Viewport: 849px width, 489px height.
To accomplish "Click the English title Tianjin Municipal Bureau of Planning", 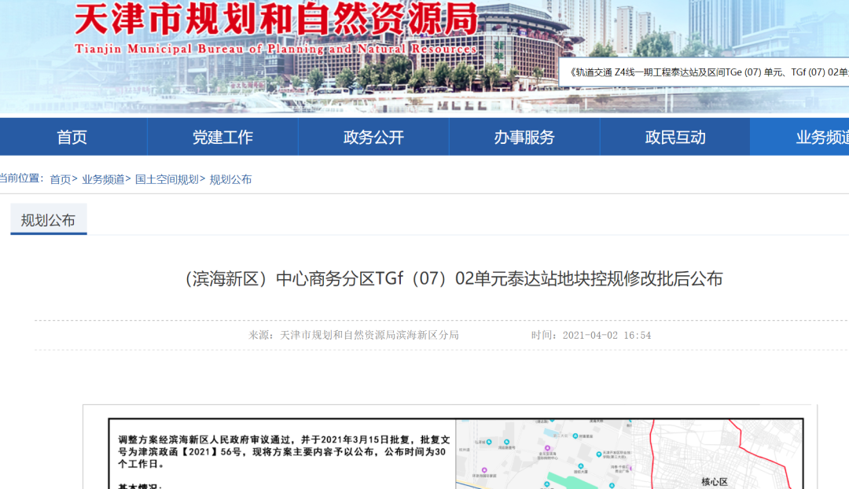I will (276, 49).
